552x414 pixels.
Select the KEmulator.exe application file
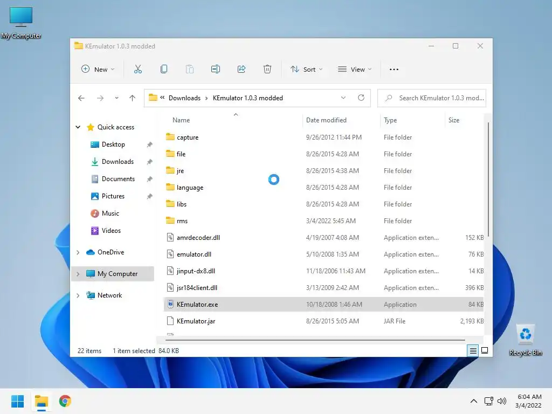323,305
